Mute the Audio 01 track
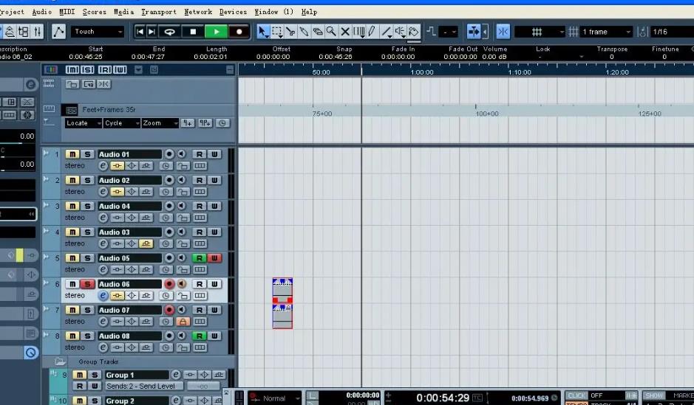The width and height of the screenshot is (694, 405). point(72,154)
